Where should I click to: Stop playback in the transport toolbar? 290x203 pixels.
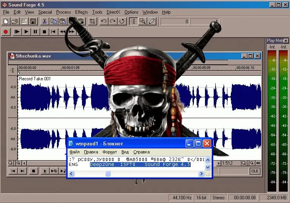44,32
